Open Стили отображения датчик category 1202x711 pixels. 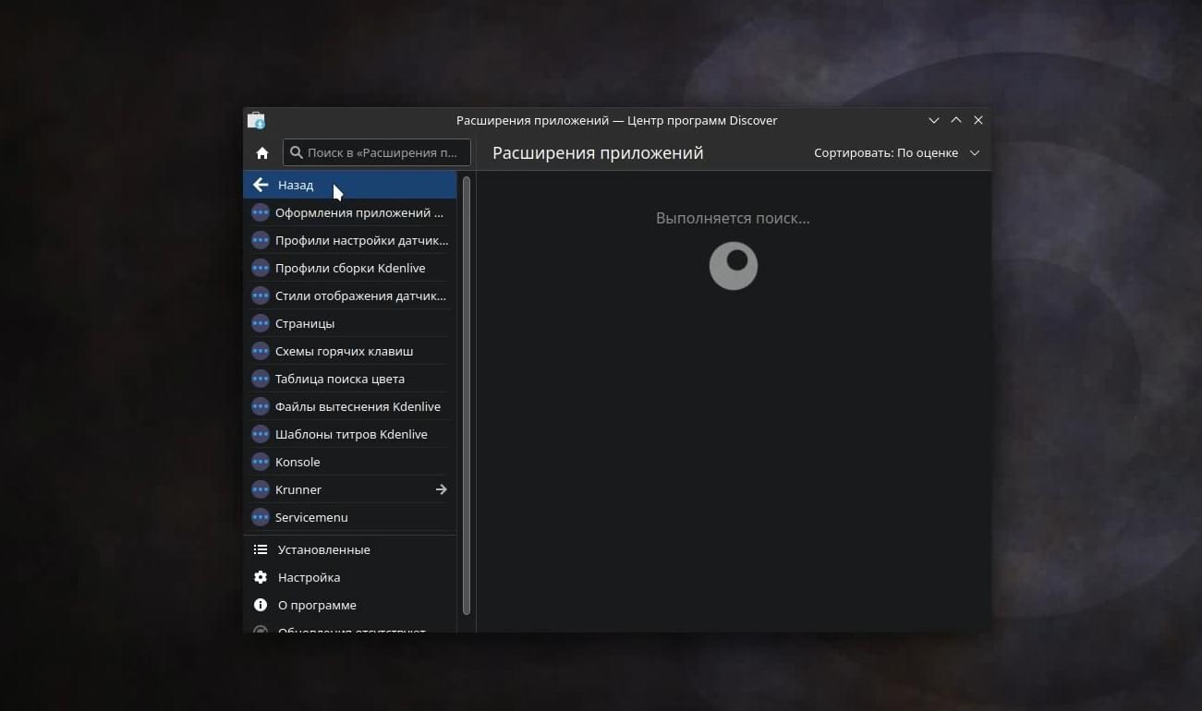click(350, 295)
